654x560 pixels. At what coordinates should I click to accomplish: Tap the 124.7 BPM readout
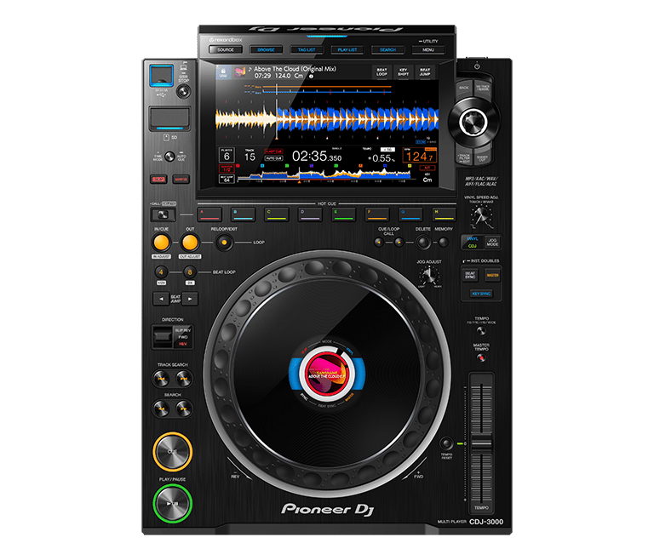click(x=420, y=157)
